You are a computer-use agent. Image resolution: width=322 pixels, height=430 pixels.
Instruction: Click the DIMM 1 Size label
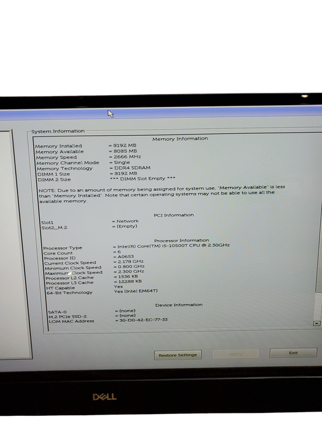54,174
